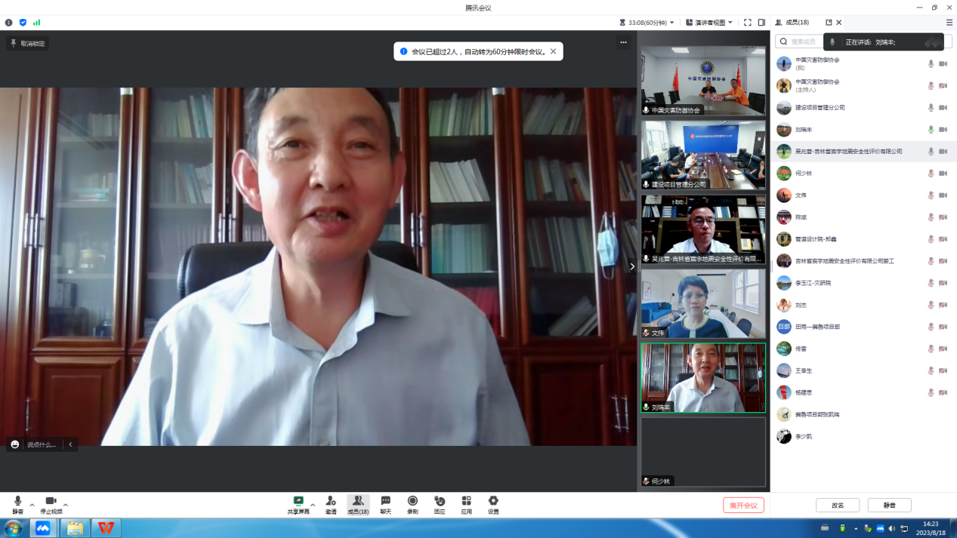Viewport: 957px width, 538px height.
Task: Select the 刘瑞丰 video thumbnail
Action: coord(703,378)
